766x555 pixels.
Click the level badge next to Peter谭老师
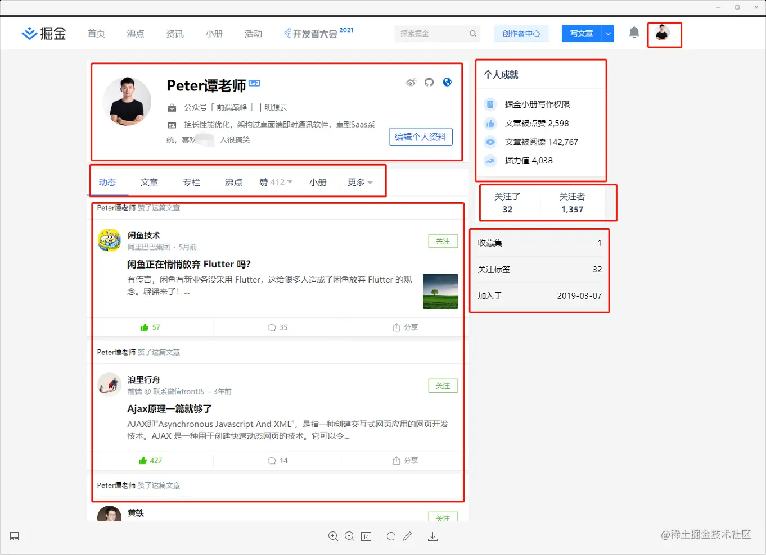(x=254, y=83)
